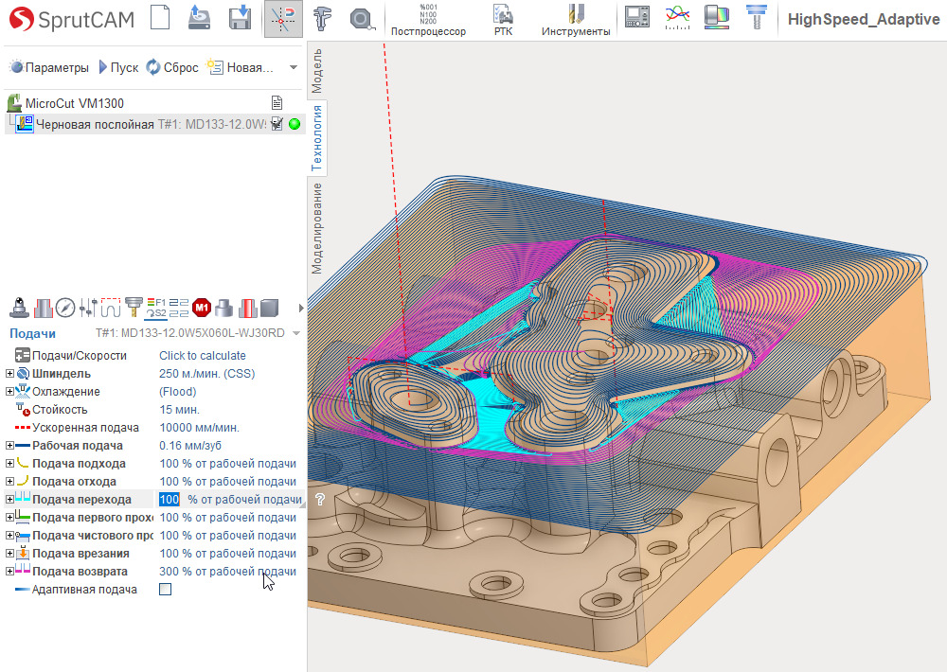Click the tape measure icon
Image resolution: width=947 pixels, height=672 pixels.
coord(361,19)
